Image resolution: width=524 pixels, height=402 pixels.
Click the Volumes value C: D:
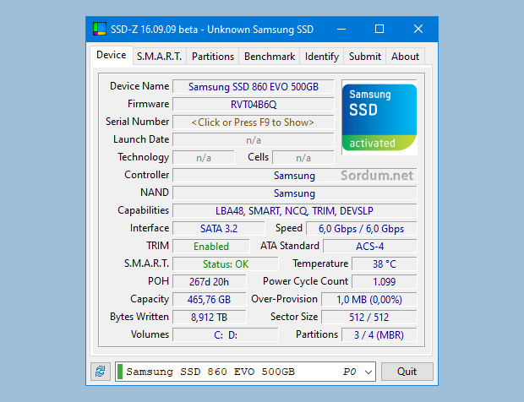point(226,334)
